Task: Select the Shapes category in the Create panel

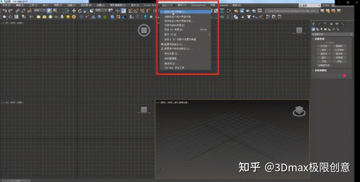Action: [317, 29]
